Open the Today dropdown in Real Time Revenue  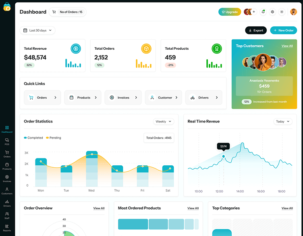pos(282,122)
